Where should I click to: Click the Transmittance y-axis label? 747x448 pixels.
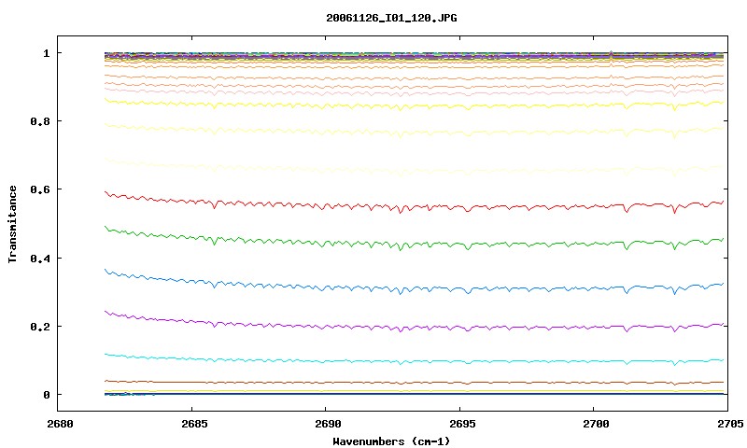click(12, 224)
